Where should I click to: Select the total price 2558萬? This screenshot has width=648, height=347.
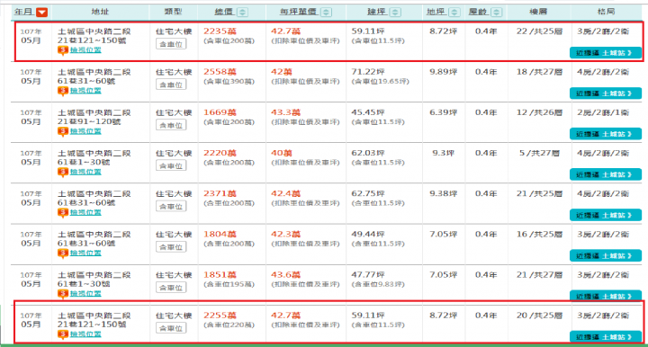click(220, 72)
